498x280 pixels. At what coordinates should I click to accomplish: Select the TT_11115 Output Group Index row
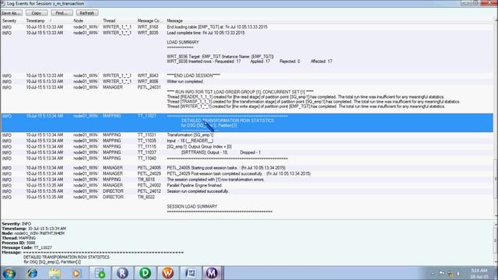[x=247, y=147]
